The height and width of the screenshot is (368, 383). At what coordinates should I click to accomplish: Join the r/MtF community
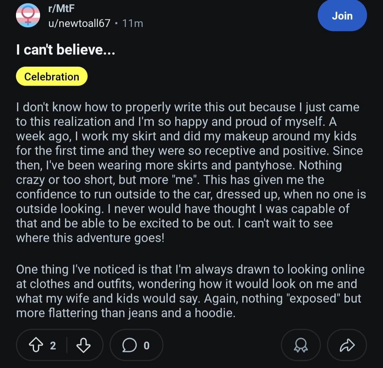[x=342, y=16]
